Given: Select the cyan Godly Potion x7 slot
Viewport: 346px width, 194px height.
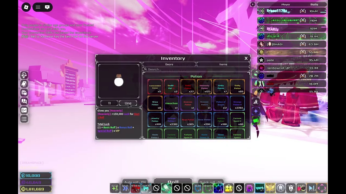Looking at the screenshot, I should [221, 87].
